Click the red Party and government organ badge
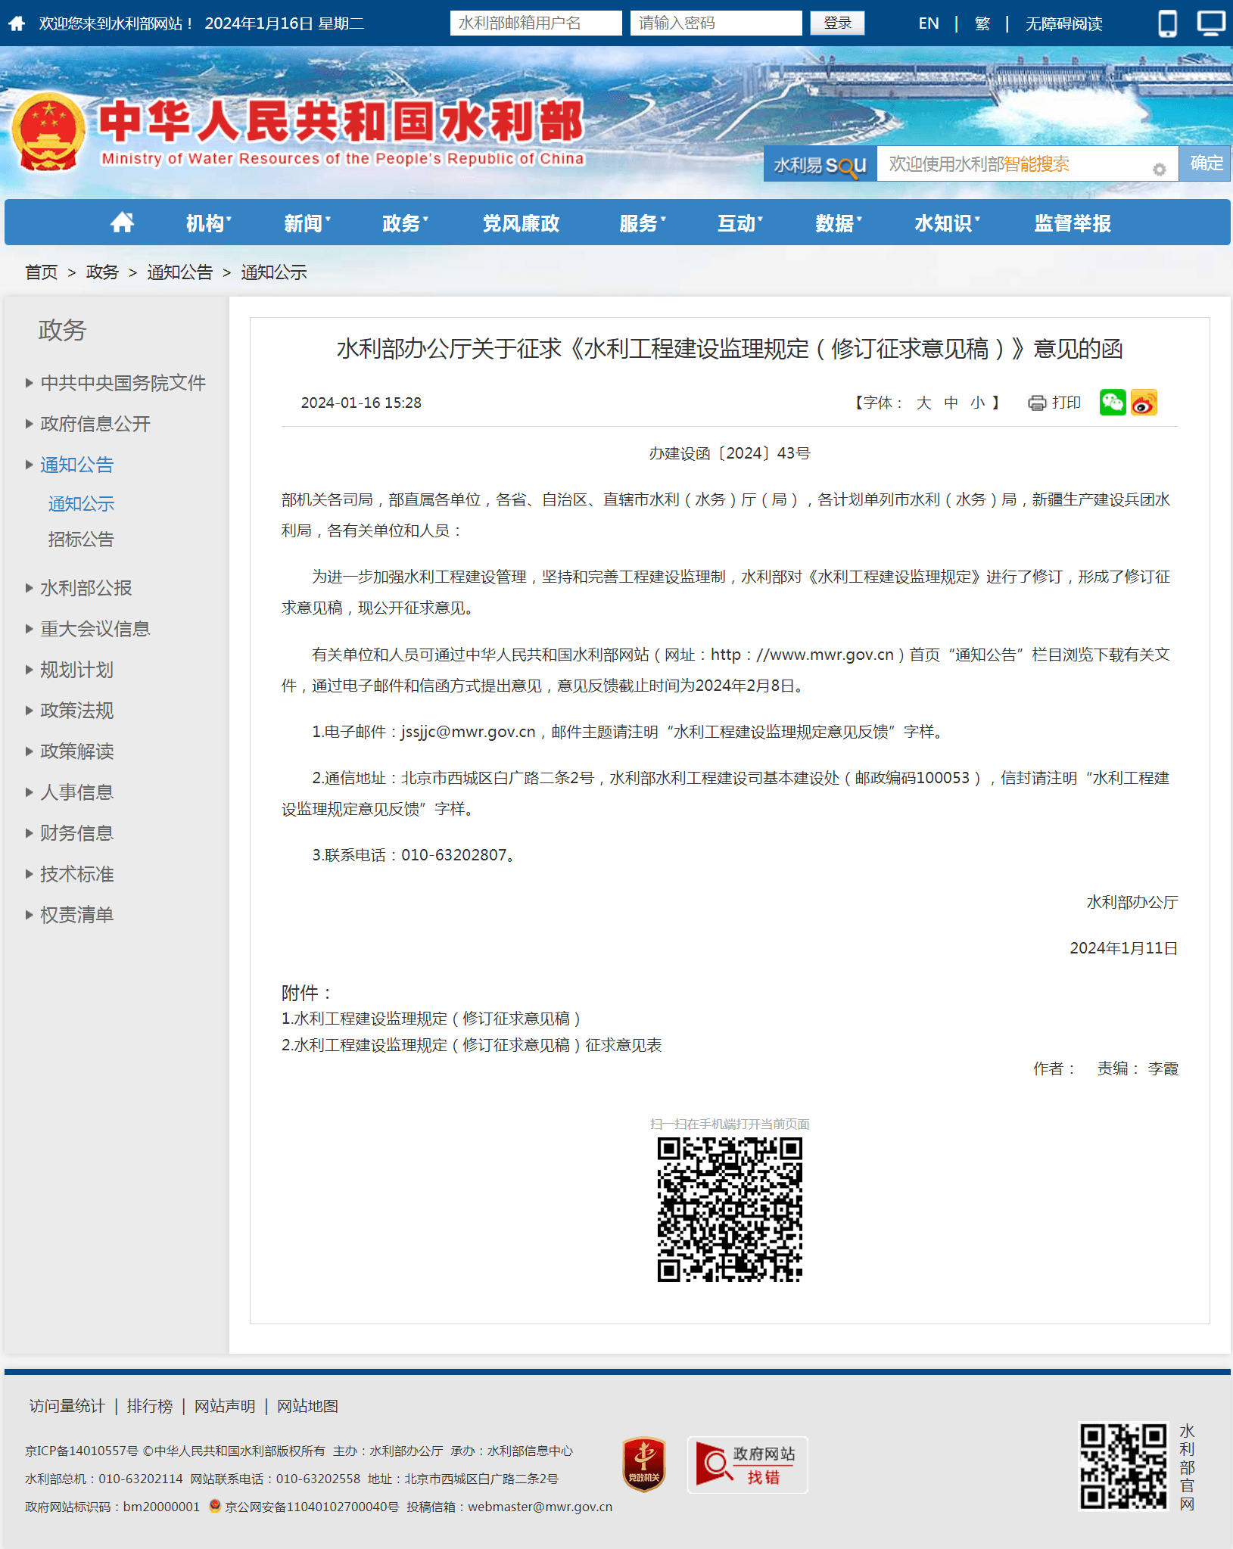The image size is (1233, 1549). point(643,1464)
